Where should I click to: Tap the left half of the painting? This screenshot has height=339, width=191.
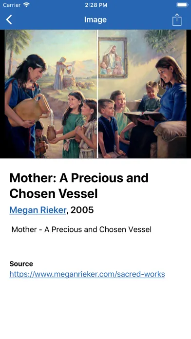51,94
